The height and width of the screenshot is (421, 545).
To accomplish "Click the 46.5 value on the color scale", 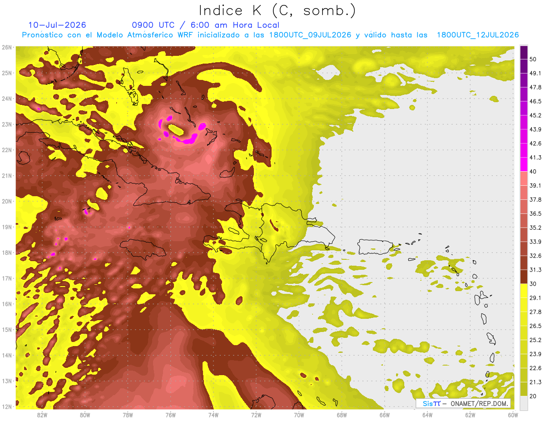I will pyautogui.click(x=535, y=101).
